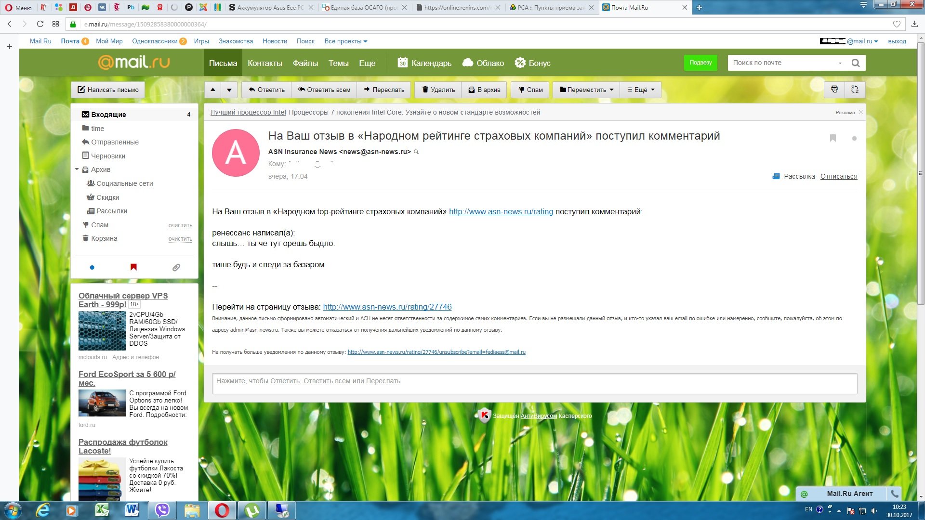Screen dimensions: 925x520
Task: Open Mail.Ru Agent call phone icon
Action: pos(894,494)
